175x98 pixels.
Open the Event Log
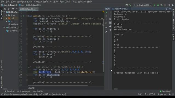tap(165, 91)
